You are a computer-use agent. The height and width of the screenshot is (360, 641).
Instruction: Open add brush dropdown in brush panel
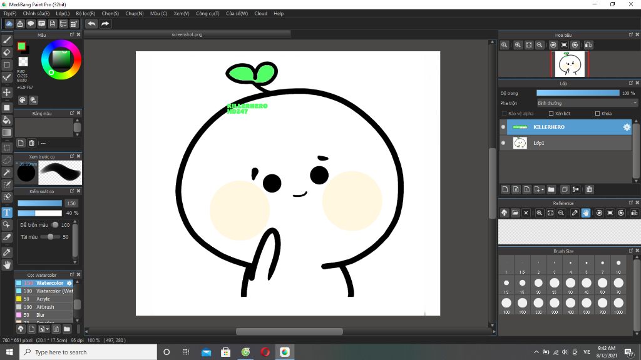48,329
